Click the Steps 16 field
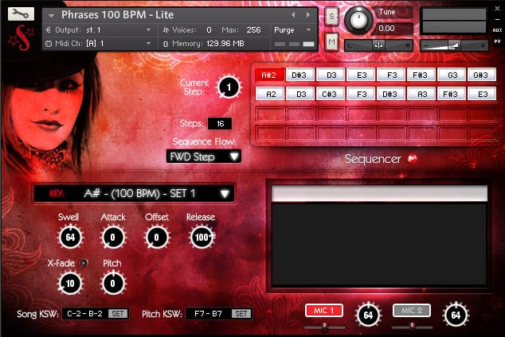 [x=220, y=124]
